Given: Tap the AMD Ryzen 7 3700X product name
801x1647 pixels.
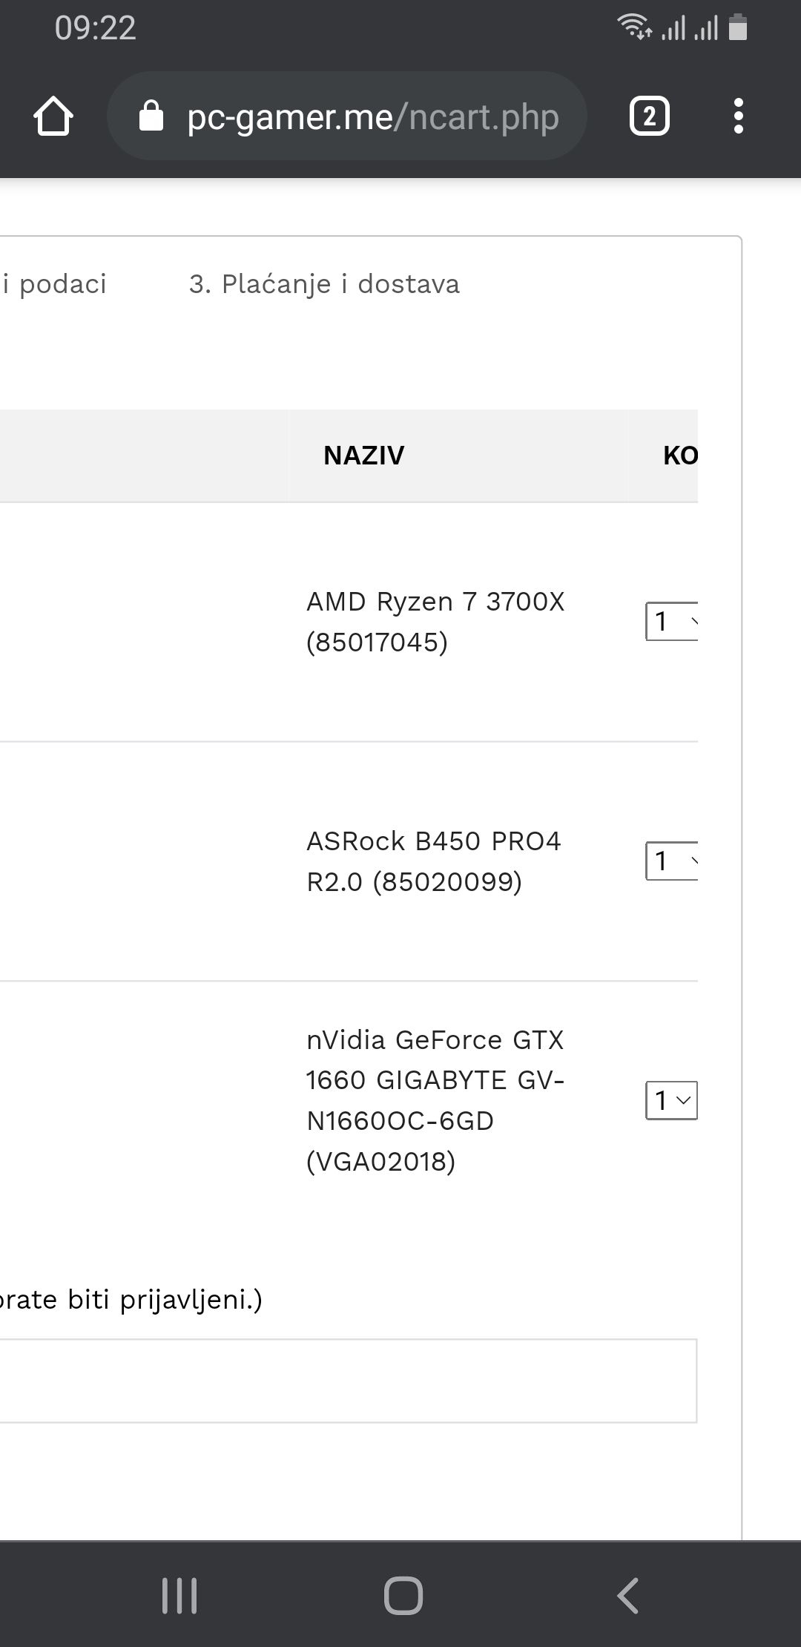Looking at the screenshot, I should tap(436, 622).
